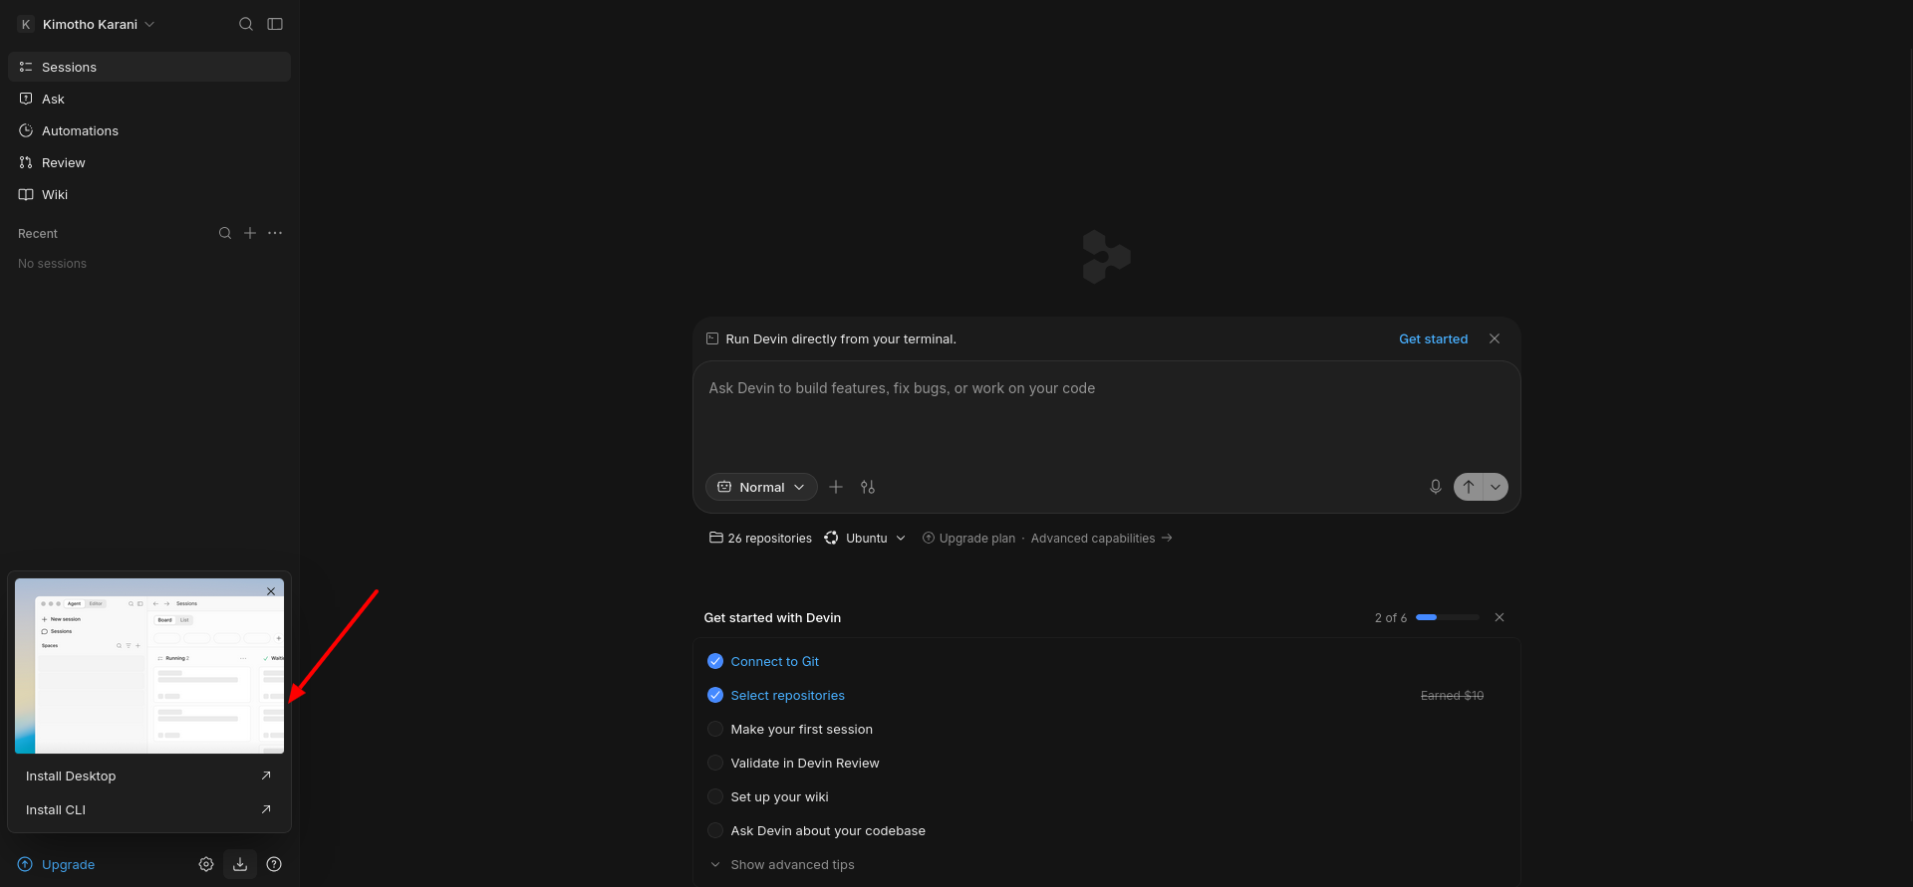Viewport: 1913px width, 887px height.
Task: Click the microphone voice input icon
Action: [1436, 487]
